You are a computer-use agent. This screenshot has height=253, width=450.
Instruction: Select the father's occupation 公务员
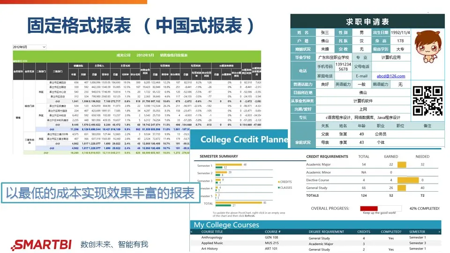[381, 134]
